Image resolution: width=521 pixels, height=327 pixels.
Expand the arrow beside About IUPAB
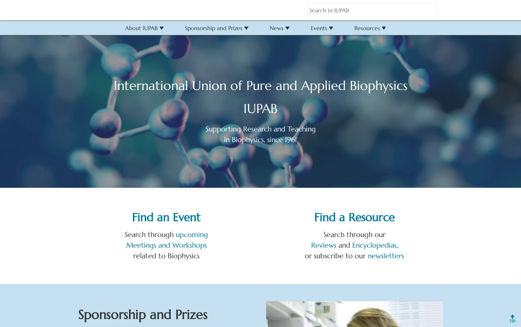coord(162,28)
